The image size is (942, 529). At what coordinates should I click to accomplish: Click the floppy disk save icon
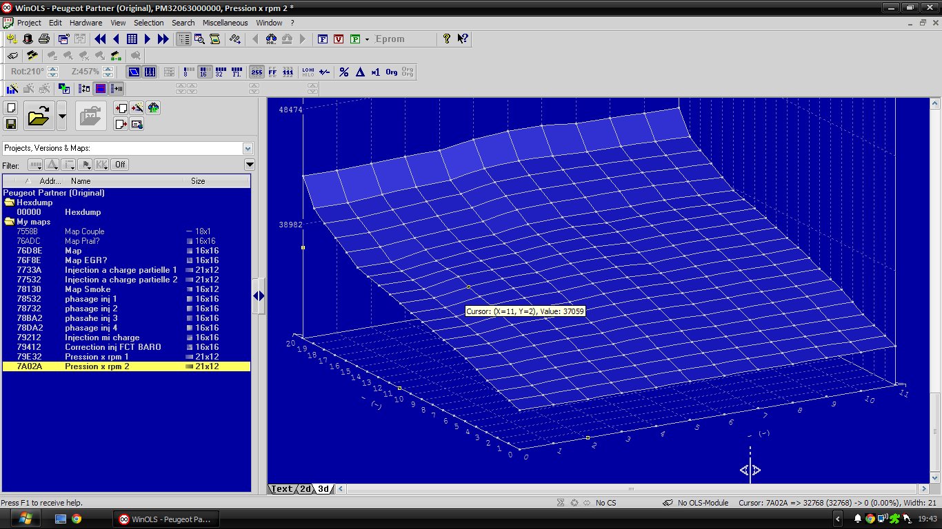pyautogui.click(x=11, y=124)
